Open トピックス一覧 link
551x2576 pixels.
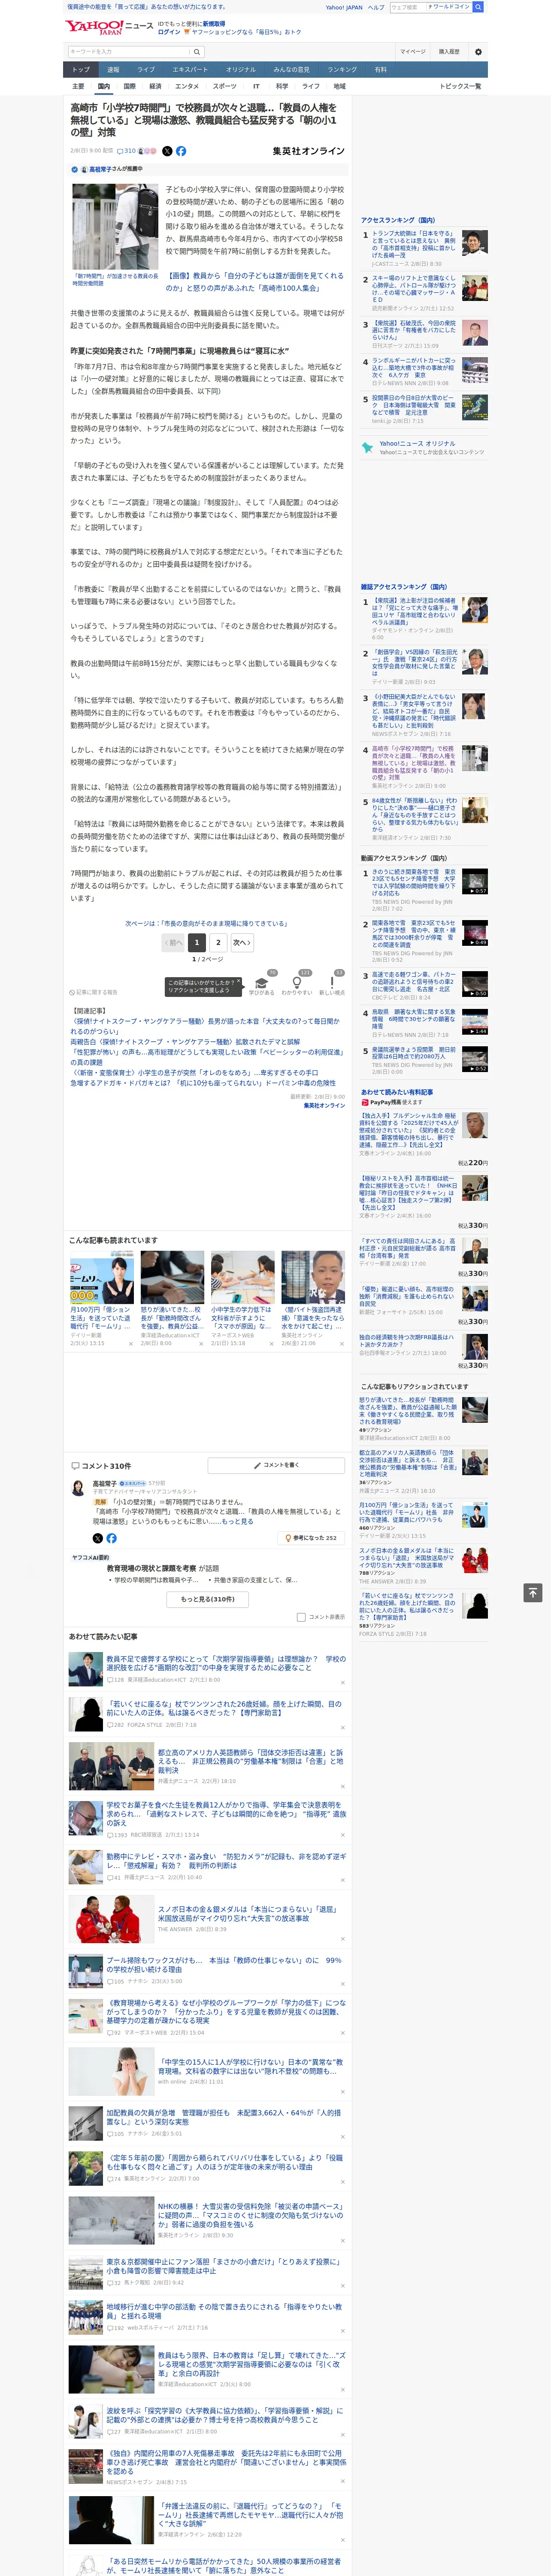(x=460, y=86)
